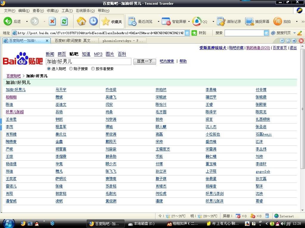This screenshot has width=305, height=228.
Task: Switch to the 百度MP3歌词搜索 tab
Action: [x=75, y=41]
